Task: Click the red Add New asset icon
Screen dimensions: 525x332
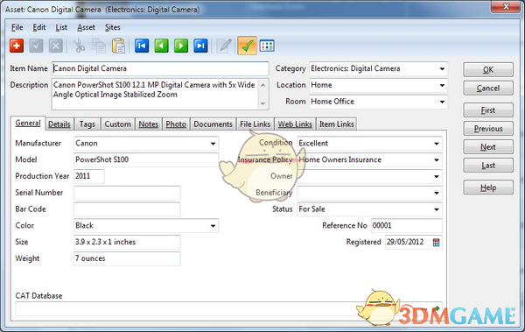Action: [x=17, y=46]
